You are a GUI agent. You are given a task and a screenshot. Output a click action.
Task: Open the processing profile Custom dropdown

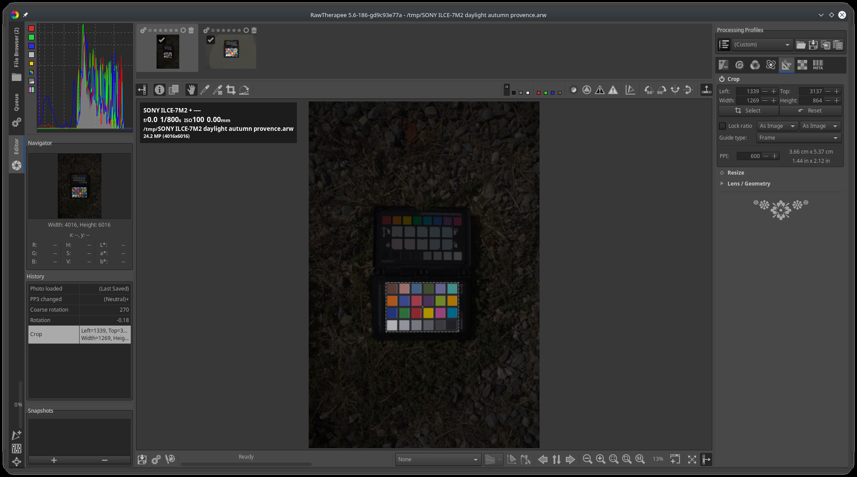pyautogui.click(x=762, y=45)
